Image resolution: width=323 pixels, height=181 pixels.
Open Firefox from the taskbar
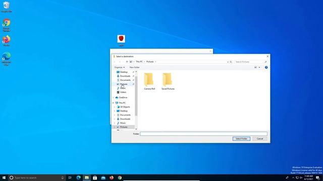pos(112,177)
